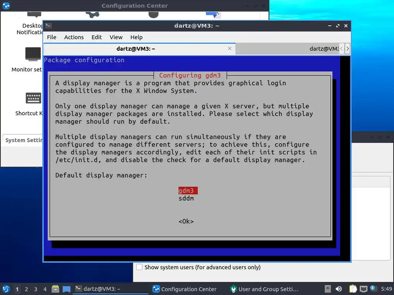Screen dimensions: 394x295
Task: Open the View menu
Action: (x=116, y=37)
